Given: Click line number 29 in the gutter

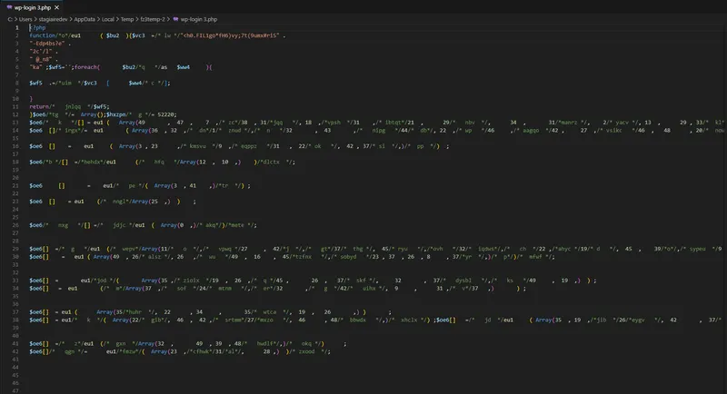Looking at the screenshot, I should click(x=15, y=249).
